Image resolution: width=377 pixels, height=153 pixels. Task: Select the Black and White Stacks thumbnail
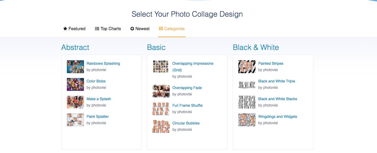(x=247, y=102)
